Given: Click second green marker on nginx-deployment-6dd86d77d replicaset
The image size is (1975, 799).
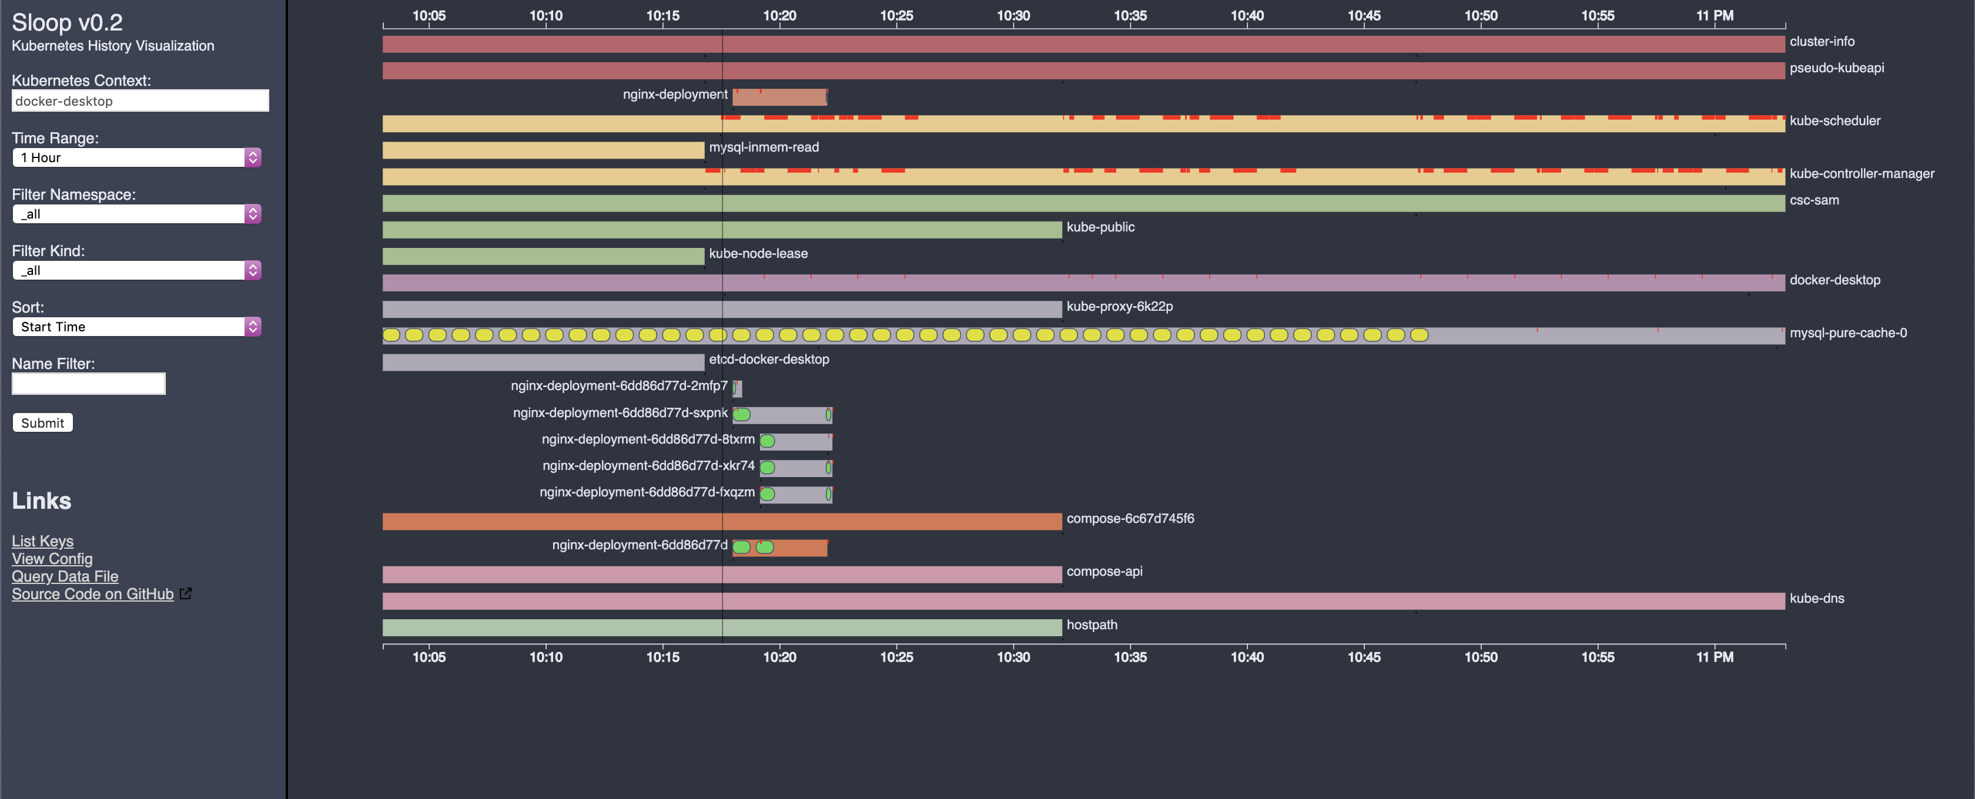Looking at the screenshot, I should tap(765, 547).
